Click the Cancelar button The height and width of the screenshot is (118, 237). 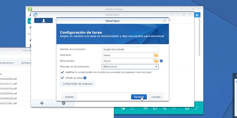tap(156, 97)
